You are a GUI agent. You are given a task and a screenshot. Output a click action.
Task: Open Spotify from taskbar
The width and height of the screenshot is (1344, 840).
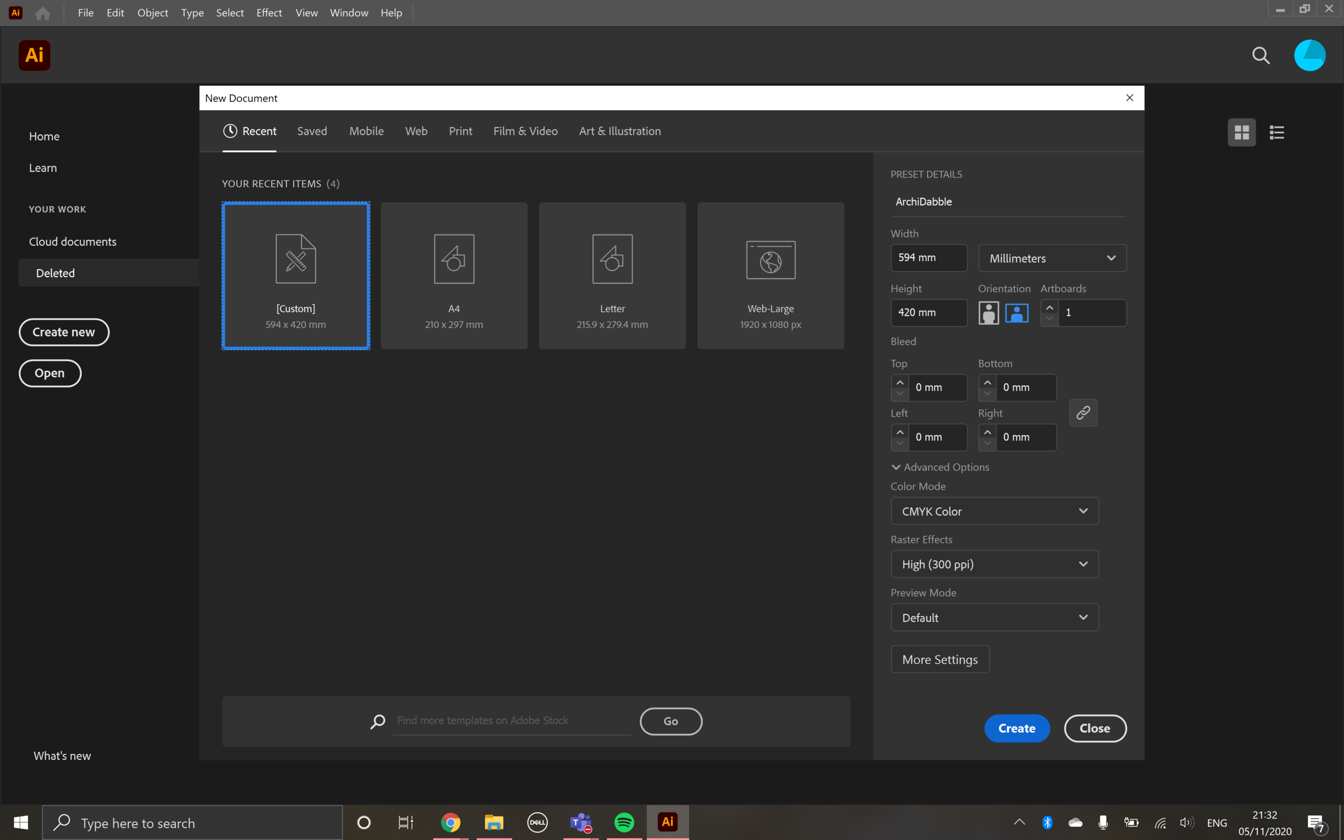(x=624, y=823)
